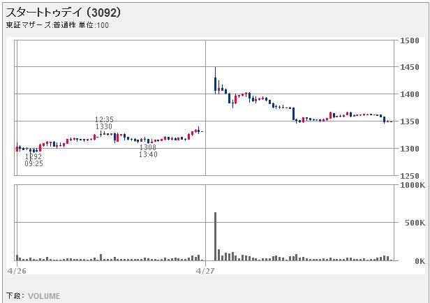430x303 pixels.
Task: Click the 12:35 1330 high annotation
Action: [x=104, y=123]
